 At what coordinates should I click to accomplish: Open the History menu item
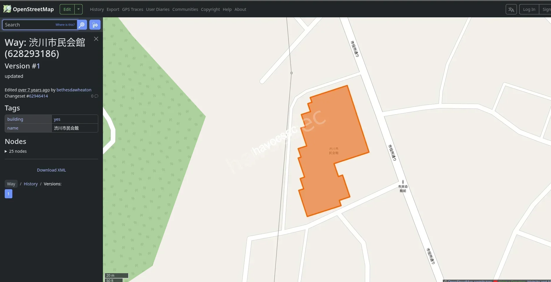(x=97, y=9)
